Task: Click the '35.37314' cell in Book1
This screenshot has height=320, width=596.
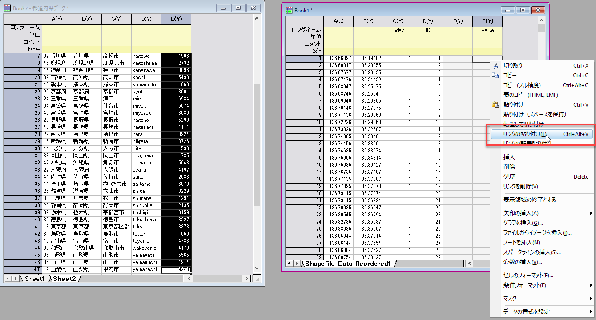Action: (x=368, y=236)
